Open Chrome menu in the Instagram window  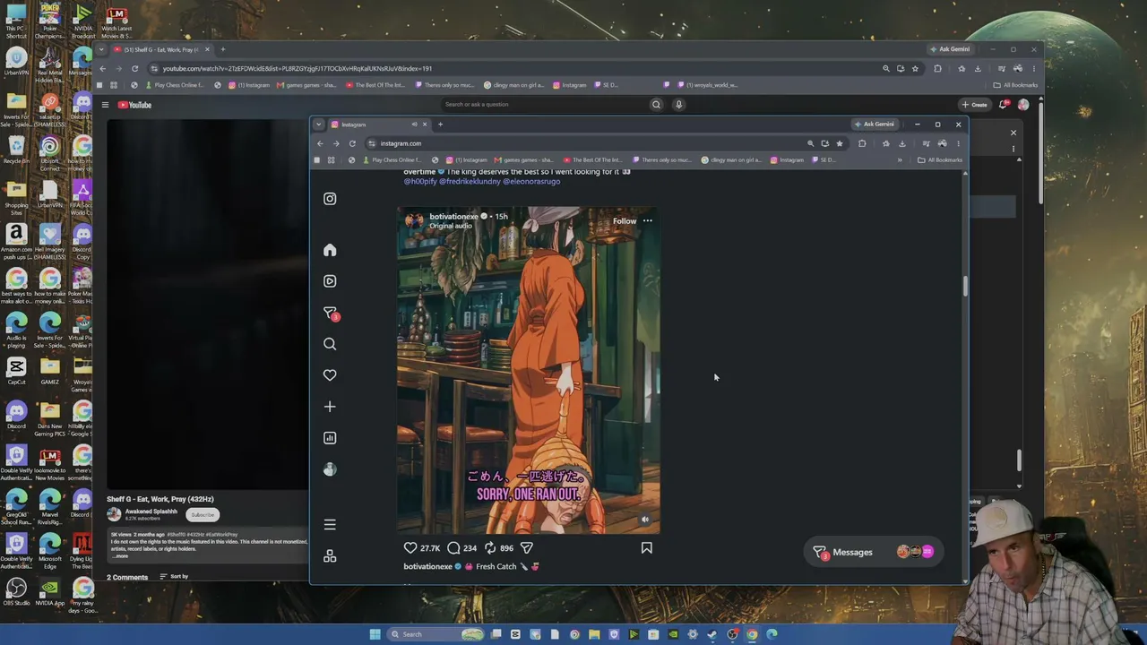point(958,143)
